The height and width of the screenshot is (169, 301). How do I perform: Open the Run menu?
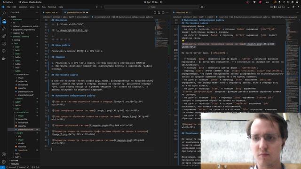[44, 7]
